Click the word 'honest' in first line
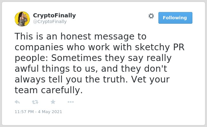The width and height of the screenshot is (207, 127). 76,36
